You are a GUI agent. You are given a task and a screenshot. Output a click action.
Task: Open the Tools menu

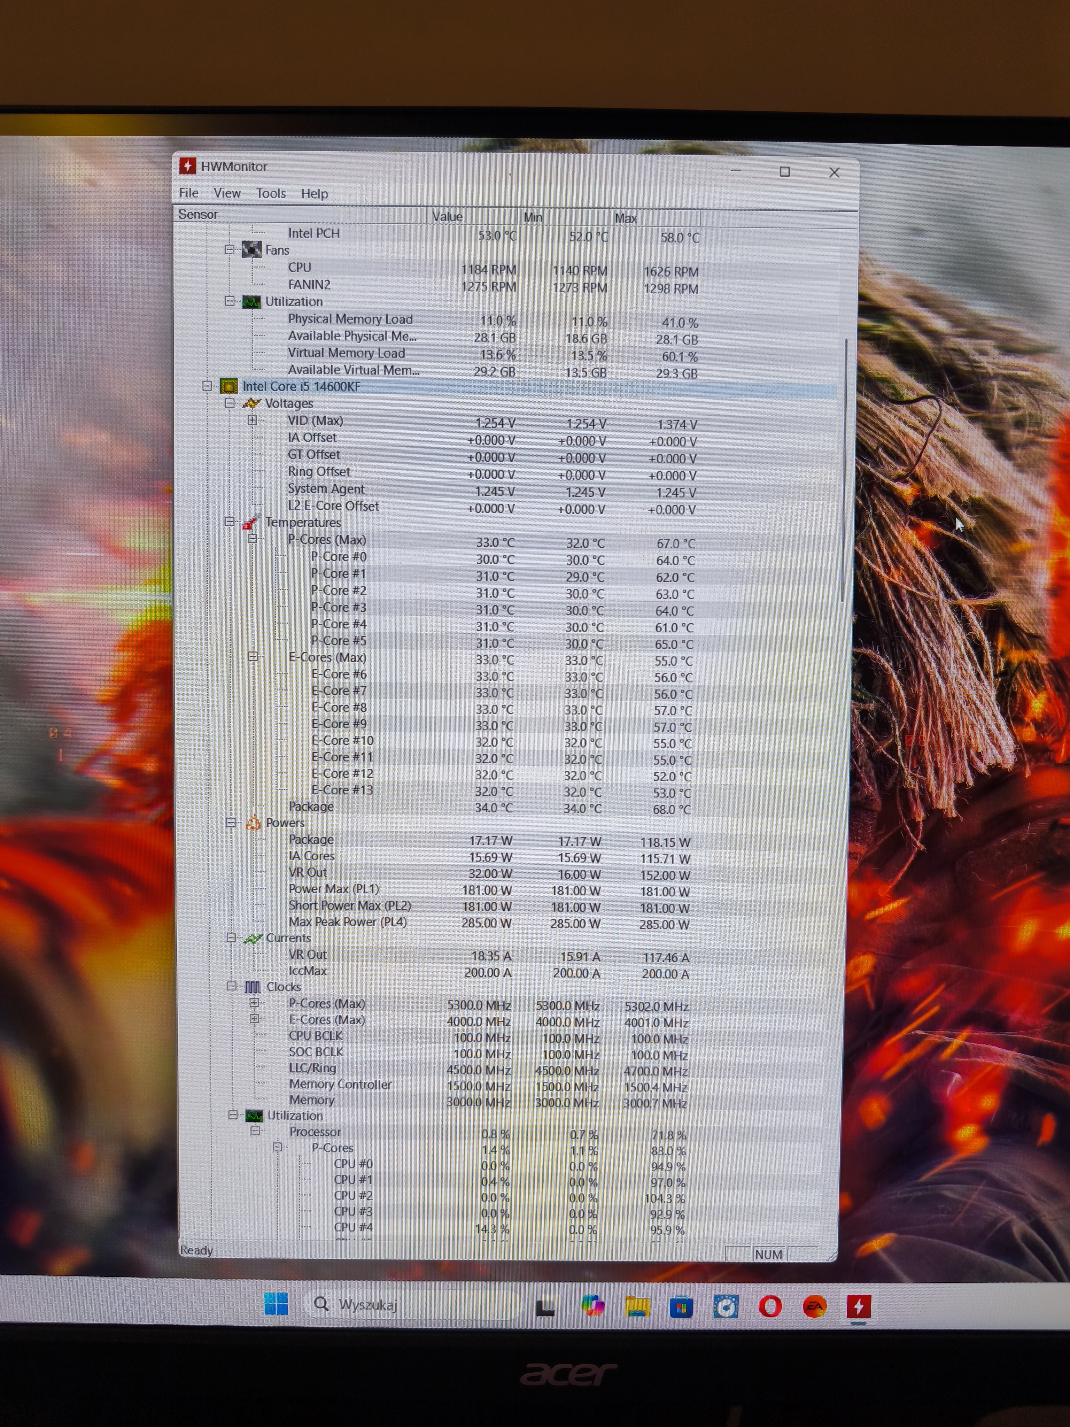coord(270,194)
